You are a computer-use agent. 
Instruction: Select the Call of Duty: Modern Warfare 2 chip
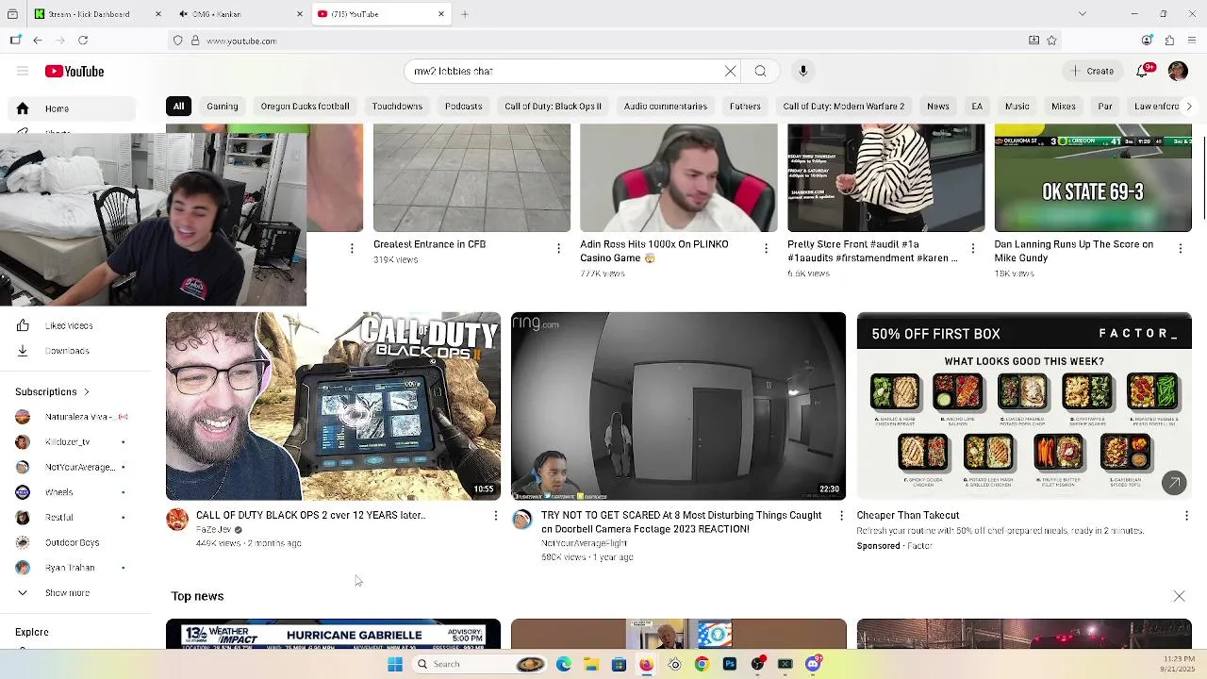844,107
